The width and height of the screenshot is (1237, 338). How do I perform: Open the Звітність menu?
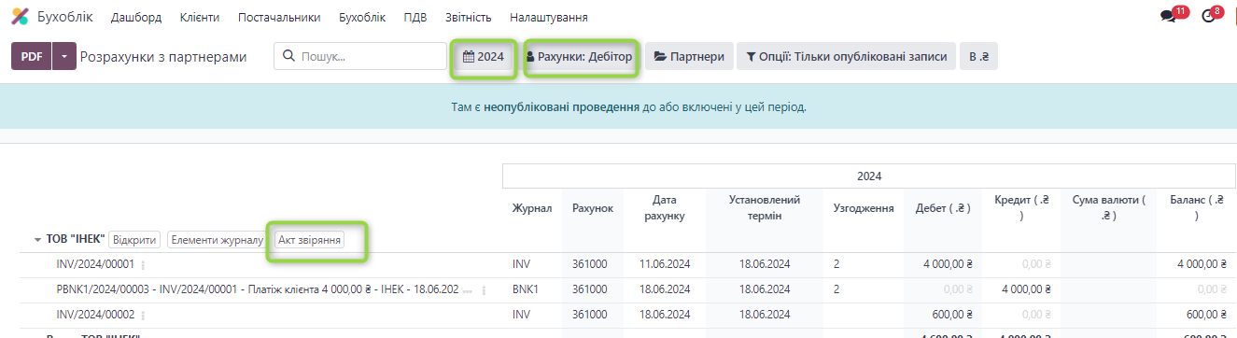point(469,18)
